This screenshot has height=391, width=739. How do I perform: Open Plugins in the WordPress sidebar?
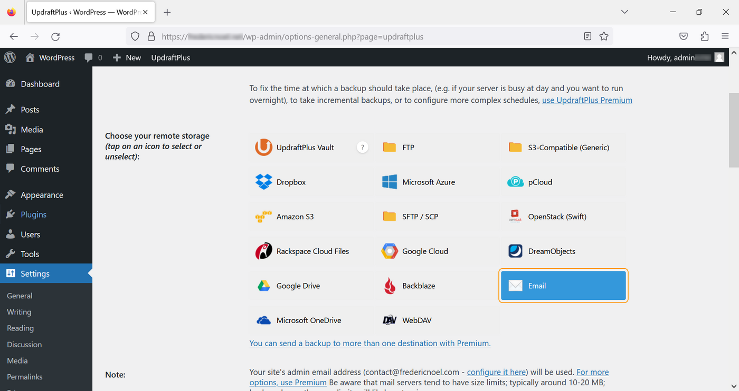click(x=33, y=214)
